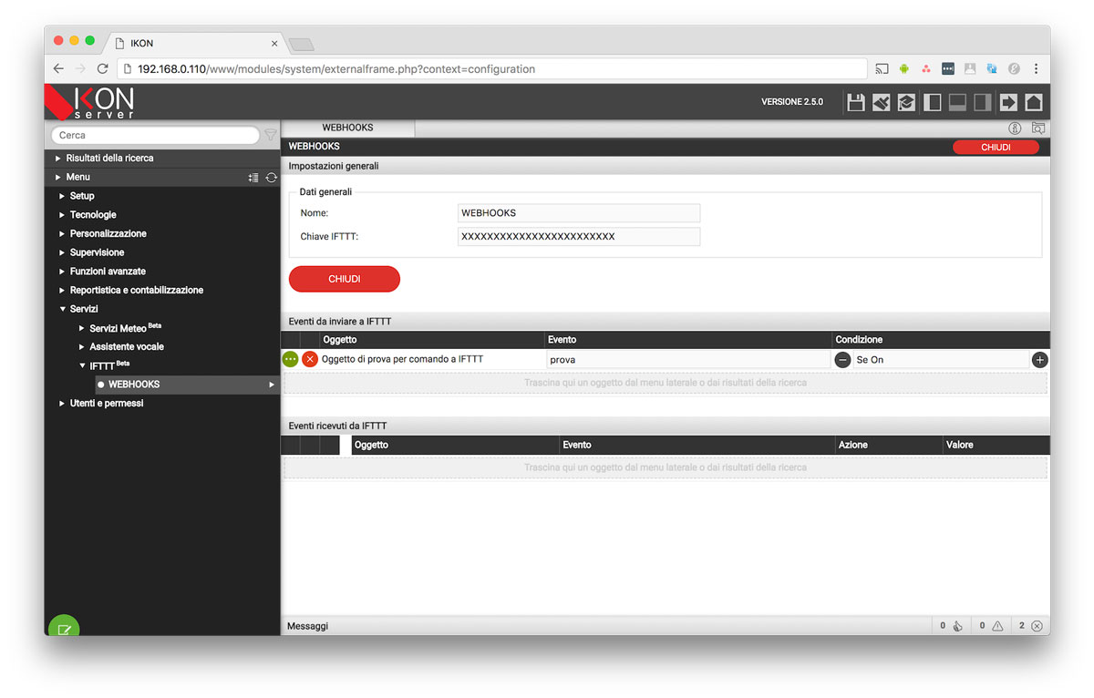Expand the Supervisione tree item
Image resolution: width=1094 pixels, height=698 pixels.
(62, 252)
